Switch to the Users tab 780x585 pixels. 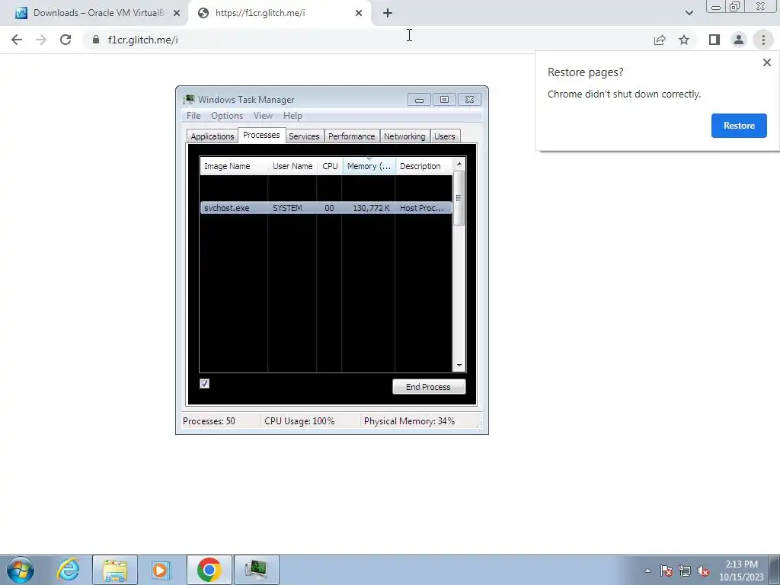coord(444,136)
